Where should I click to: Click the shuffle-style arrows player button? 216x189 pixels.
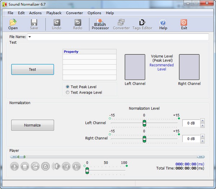click(35, 166)
